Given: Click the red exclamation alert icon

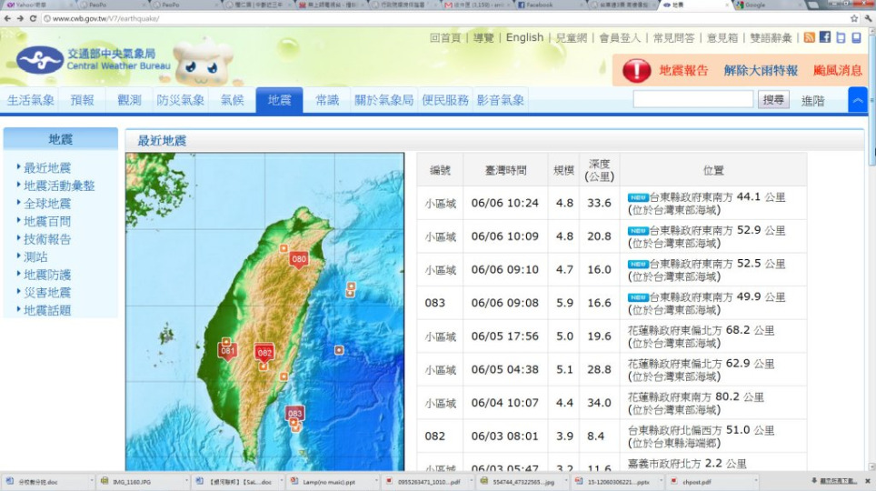Looking at the screenshot, I should click(x=636, y=70).
